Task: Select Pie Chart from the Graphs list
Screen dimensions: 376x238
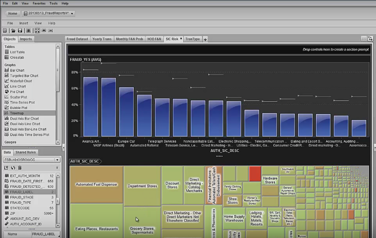Action: (x=17, y=92)
